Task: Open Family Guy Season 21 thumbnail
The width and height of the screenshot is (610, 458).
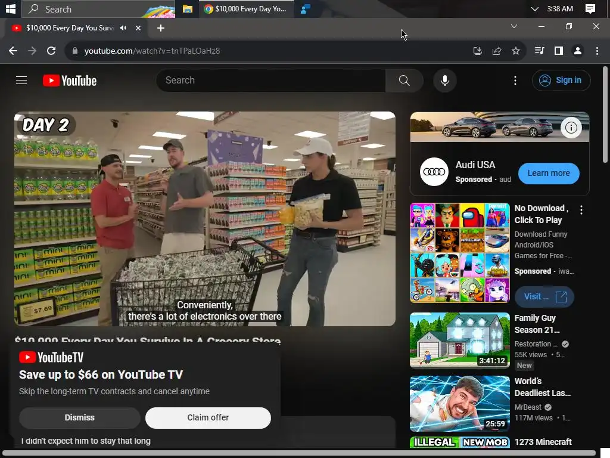Action: click(x=460, y=340)
